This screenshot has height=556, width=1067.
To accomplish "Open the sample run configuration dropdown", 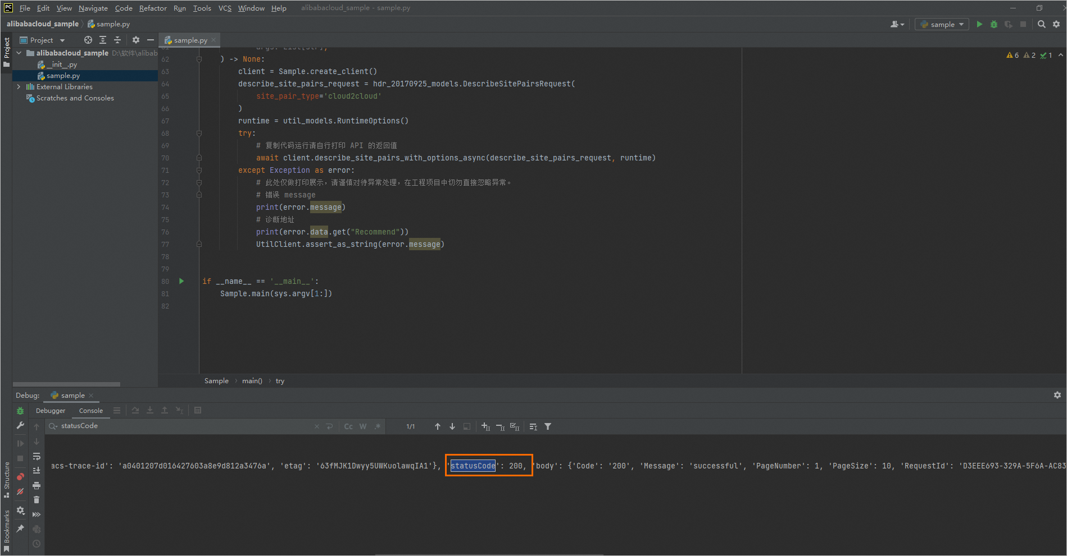I will click(x=942, y=24).
